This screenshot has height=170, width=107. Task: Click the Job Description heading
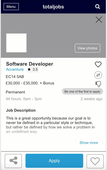coord(21,110)
